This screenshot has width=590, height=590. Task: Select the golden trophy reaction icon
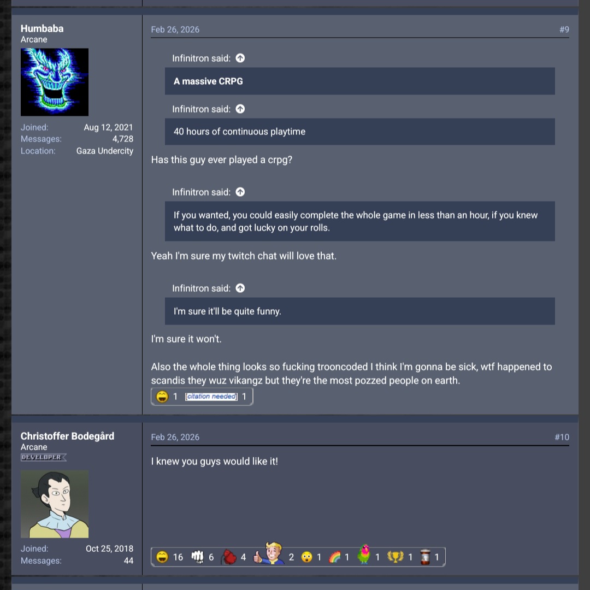click(x=395, y=557)
